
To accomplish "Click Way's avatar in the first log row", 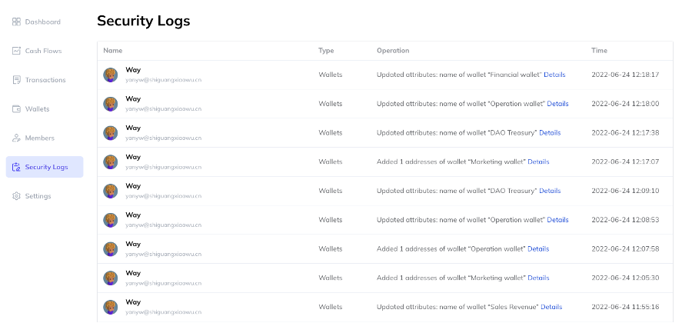I will (111, 75).
